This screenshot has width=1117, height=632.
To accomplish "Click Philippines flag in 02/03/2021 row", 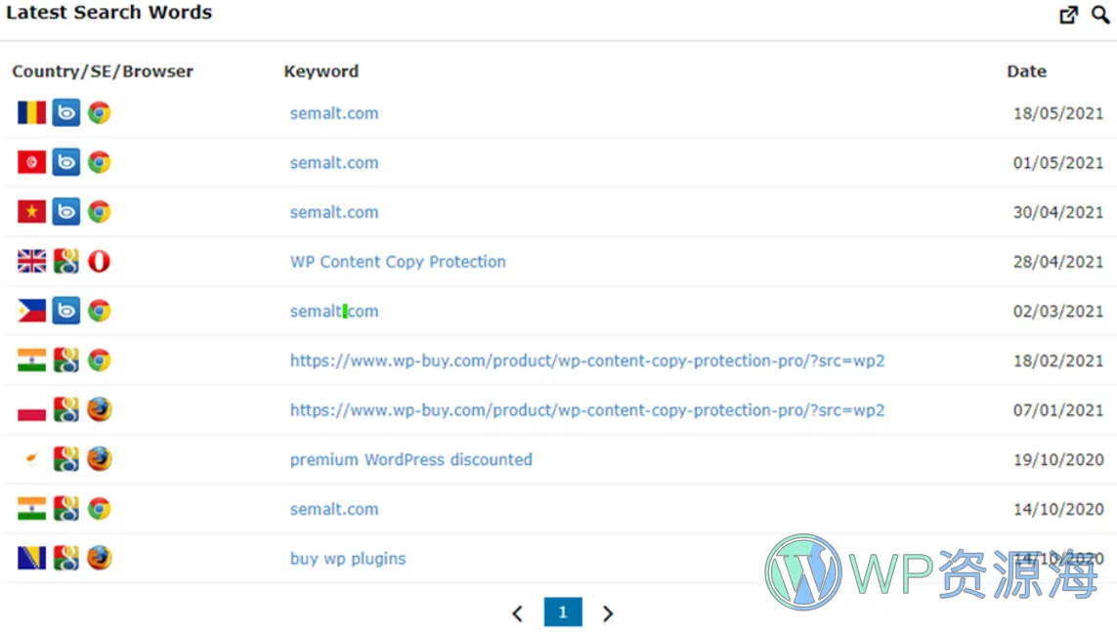I will [31, 311].
